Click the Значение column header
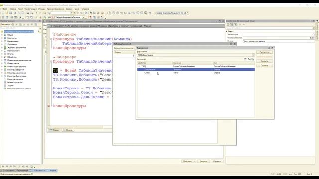Image resolution: width=319 pixels, height=179 pixels. point(193,63)
